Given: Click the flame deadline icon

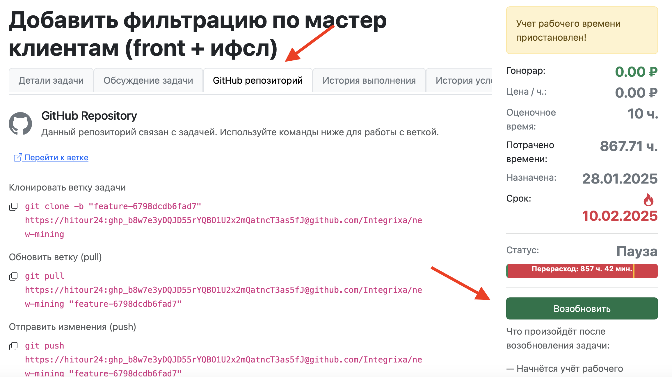Looking at the screenshot, I should (648, 200).
